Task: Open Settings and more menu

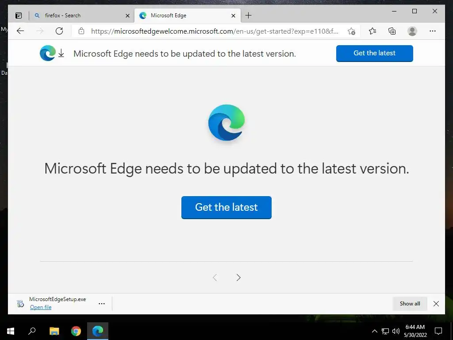Action: click(433, 31)
